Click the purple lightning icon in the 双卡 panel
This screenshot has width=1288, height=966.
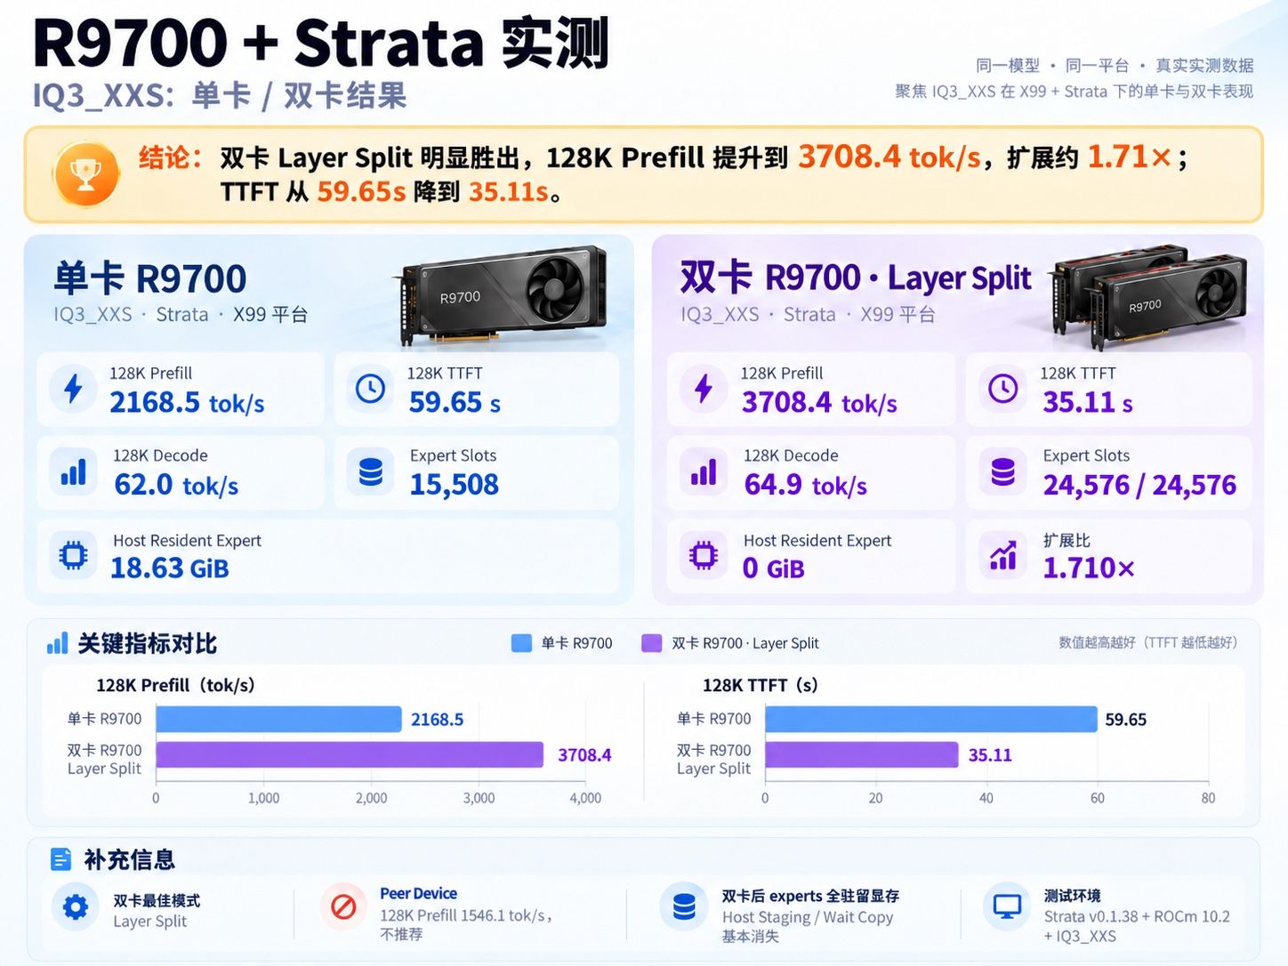pyautogui.click(x=704, y=389)
